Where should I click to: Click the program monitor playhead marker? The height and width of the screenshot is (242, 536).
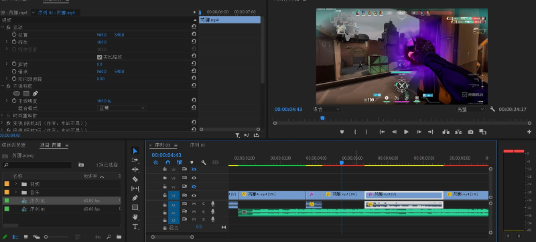point(322,118)
